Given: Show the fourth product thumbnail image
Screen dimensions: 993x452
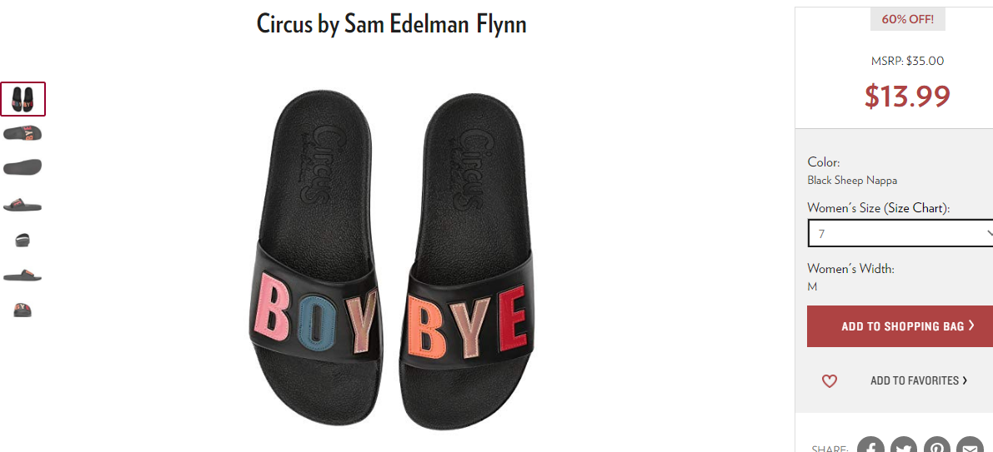Looking at the screenshot, I should pos(23,204).
